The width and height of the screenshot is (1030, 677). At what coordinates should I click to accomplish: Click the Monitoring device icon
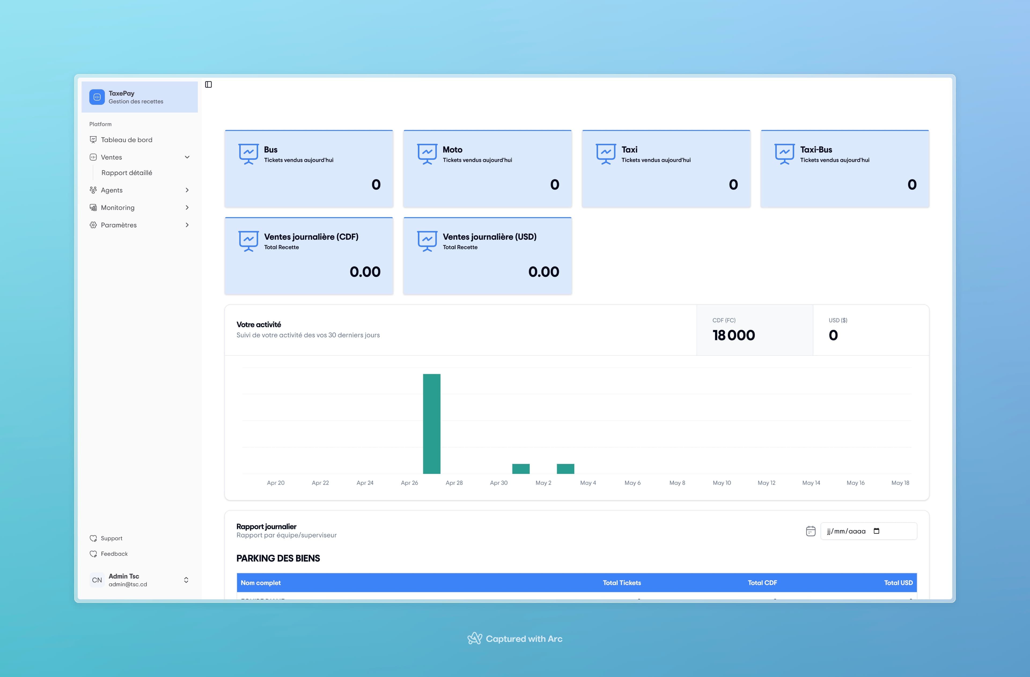click(x=94, y=207)
